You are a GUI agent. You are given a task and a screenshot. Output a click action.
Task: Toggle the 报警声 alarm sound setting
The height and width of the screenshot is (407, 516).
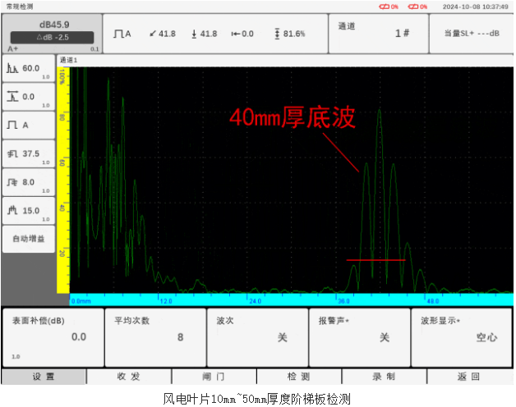pyautogui.click(x=358, y=336)
